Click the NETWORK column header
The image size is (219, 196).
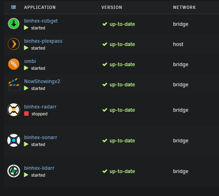tap(184, 7)
